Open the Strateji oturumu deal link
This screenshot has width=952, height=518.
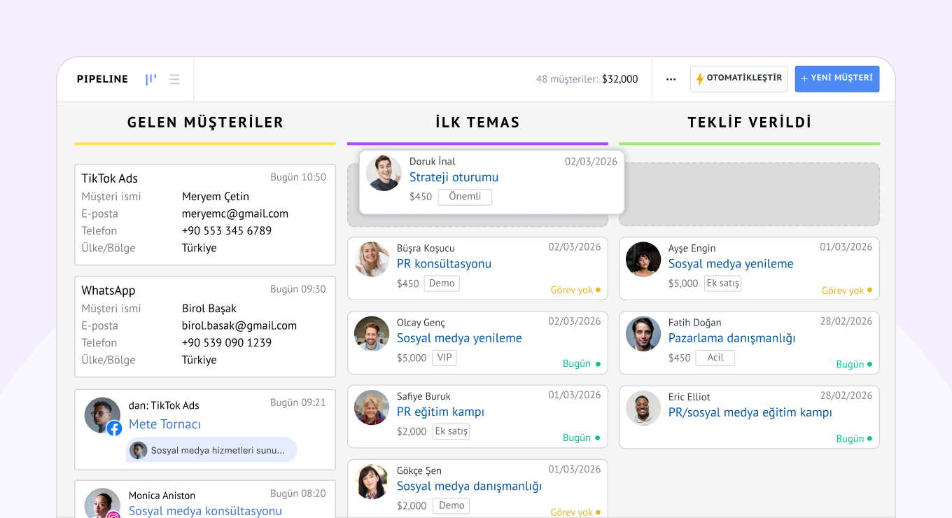(454, 177)
